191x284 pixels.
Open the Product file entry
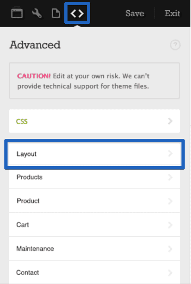[95, 201]
